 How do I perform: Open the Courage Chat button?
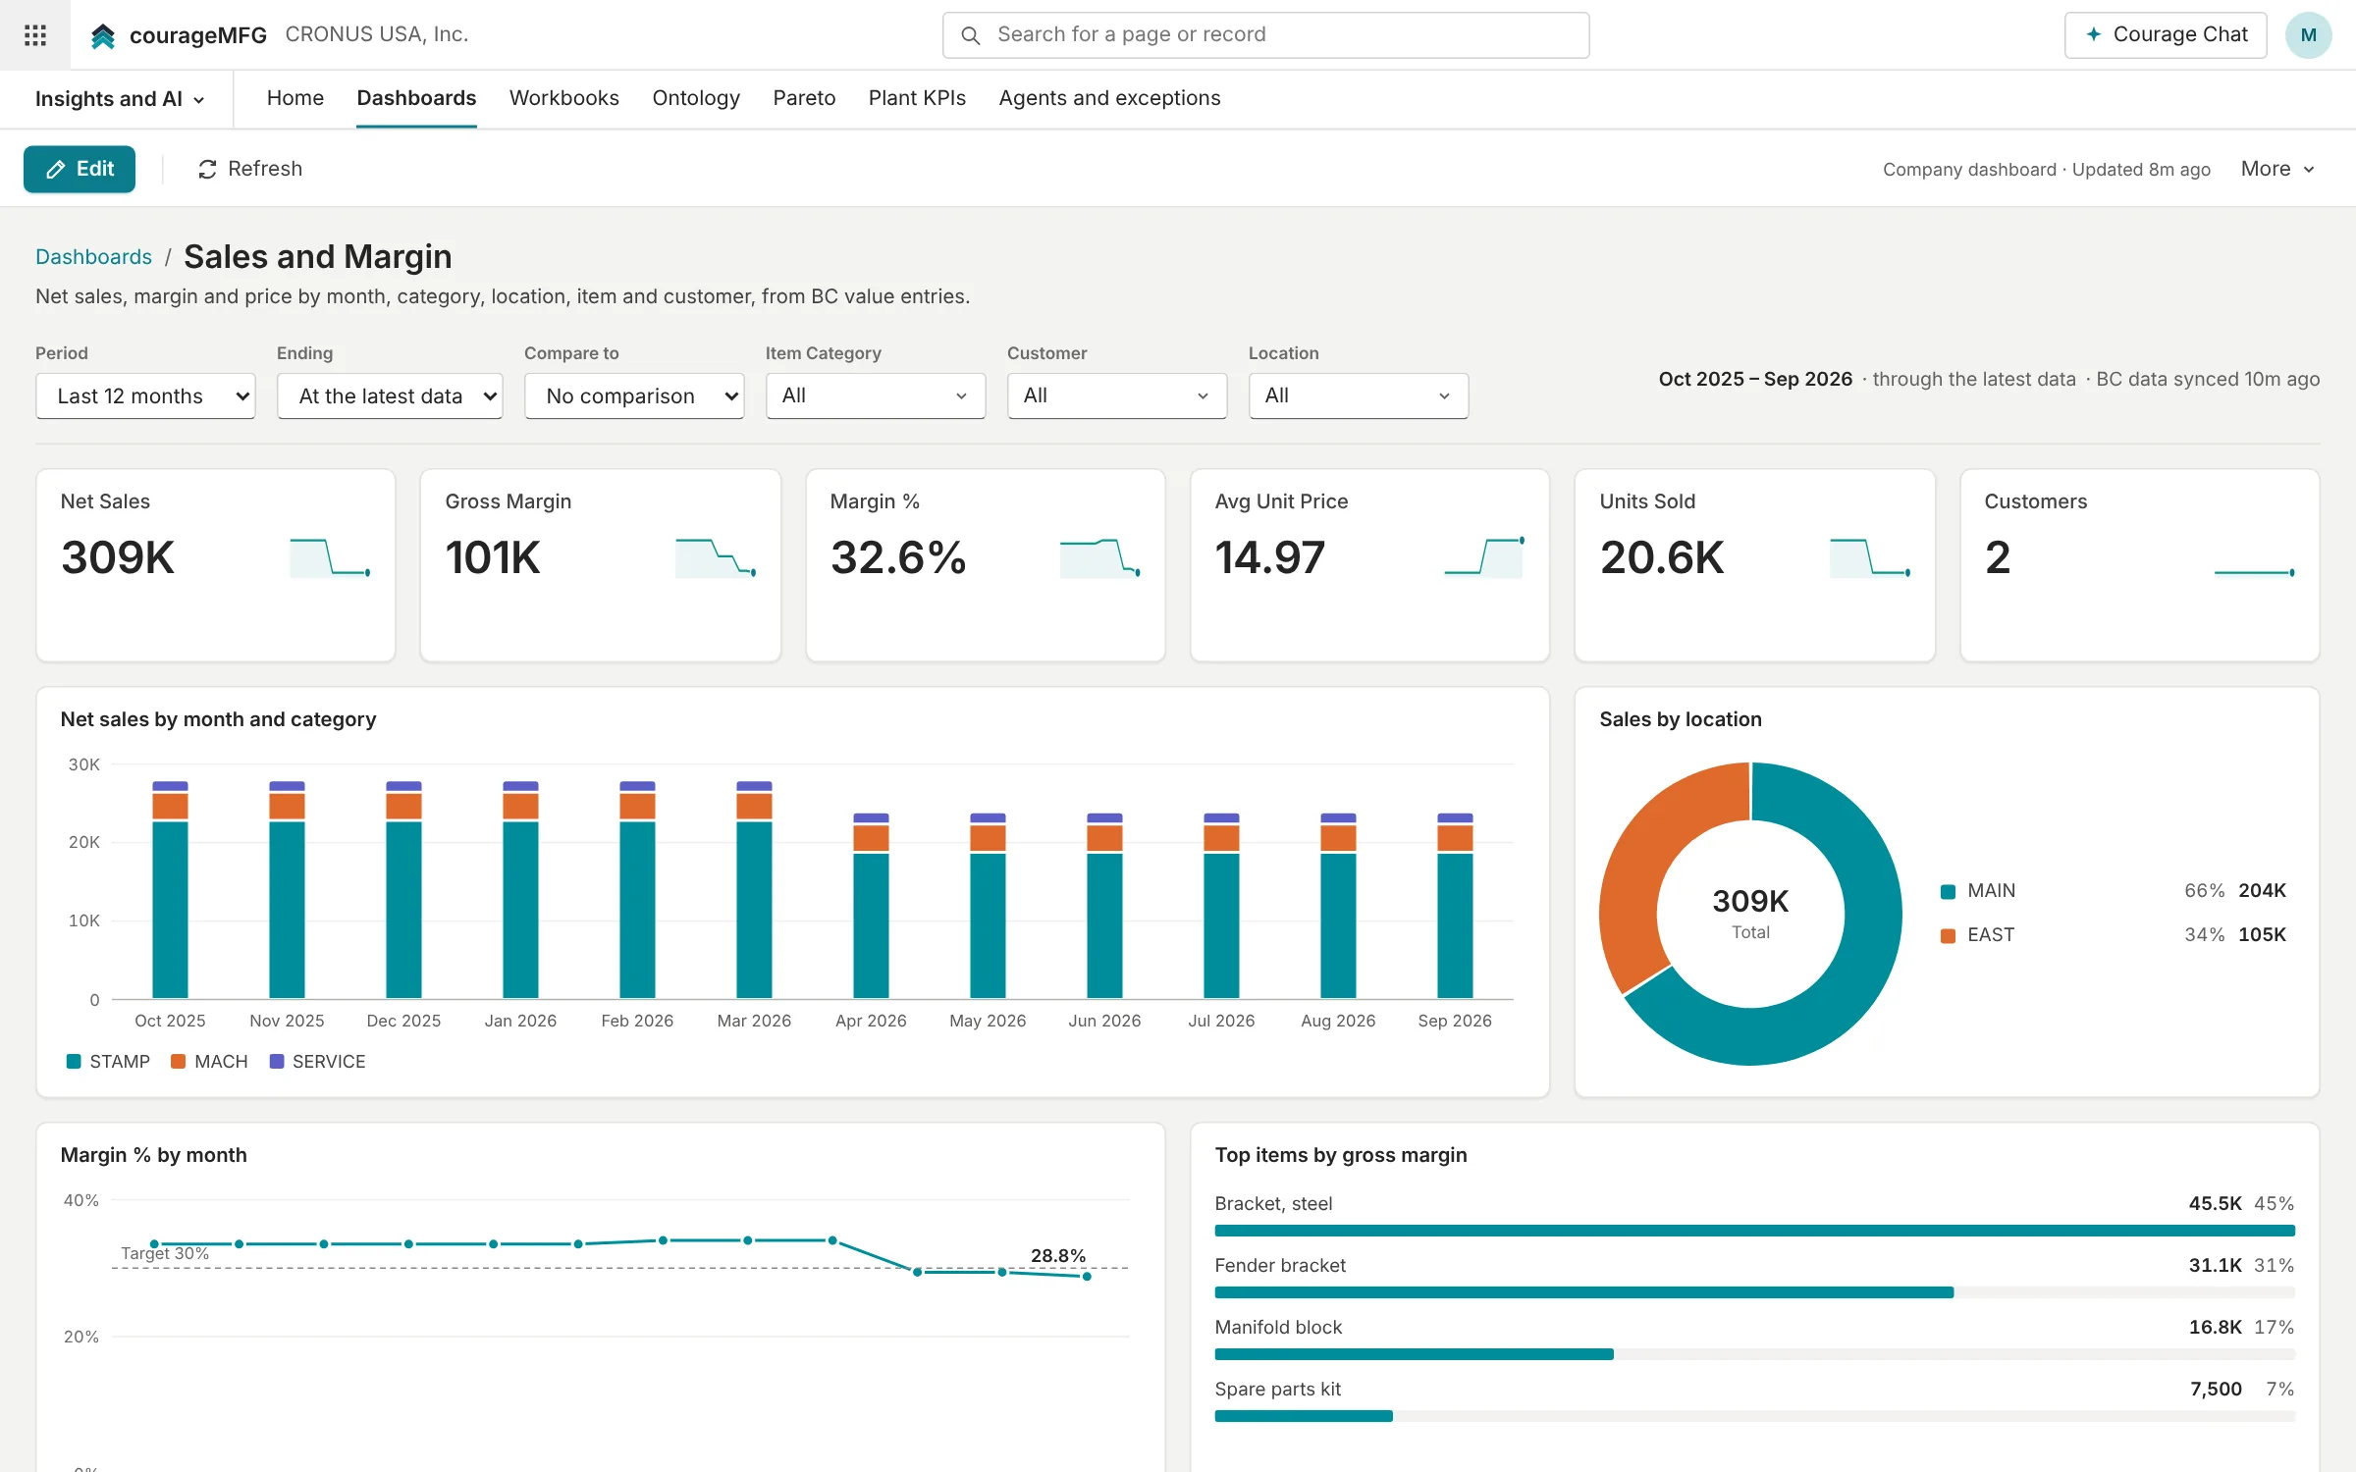tap(2166, 35)
